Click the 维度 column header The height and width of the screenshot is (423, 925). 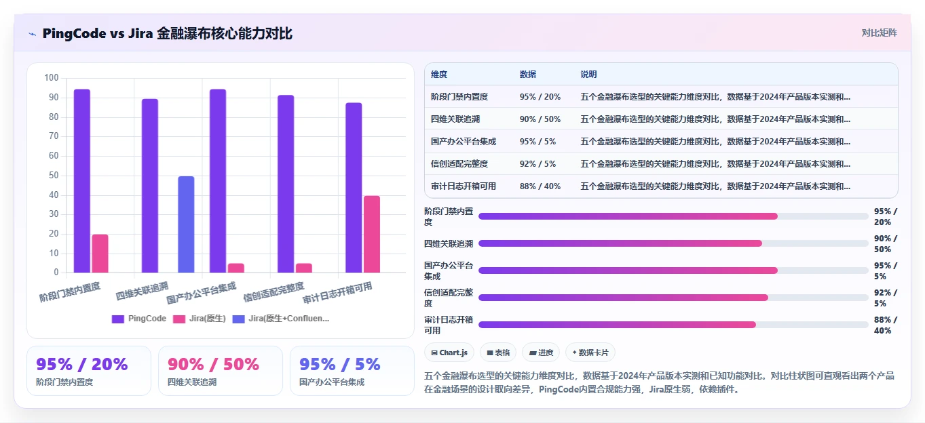(x=439, y=75)
